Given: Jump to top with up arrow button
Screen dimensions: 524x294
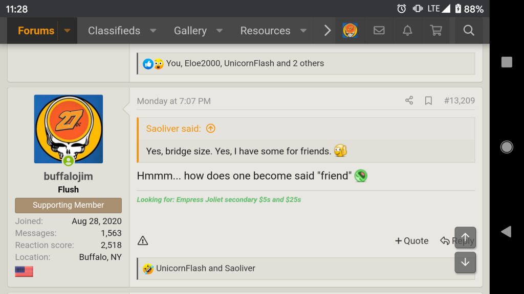Looking at the screenshot, I should pyautogui.click(x=465, y=237).
